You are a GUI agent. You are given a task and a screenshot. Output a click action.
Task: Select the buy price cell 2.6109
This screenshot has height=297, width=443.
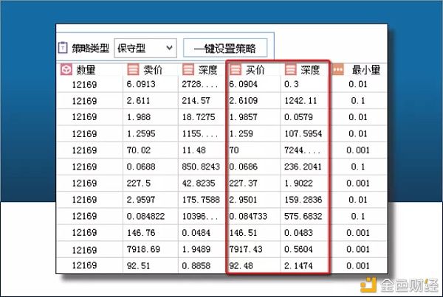pyautogui.click(x=243, y=101)
